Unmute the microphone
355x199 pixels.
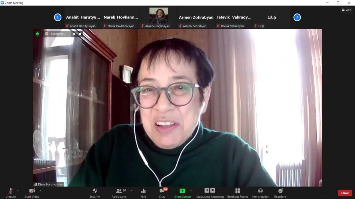tap(11, 193)
